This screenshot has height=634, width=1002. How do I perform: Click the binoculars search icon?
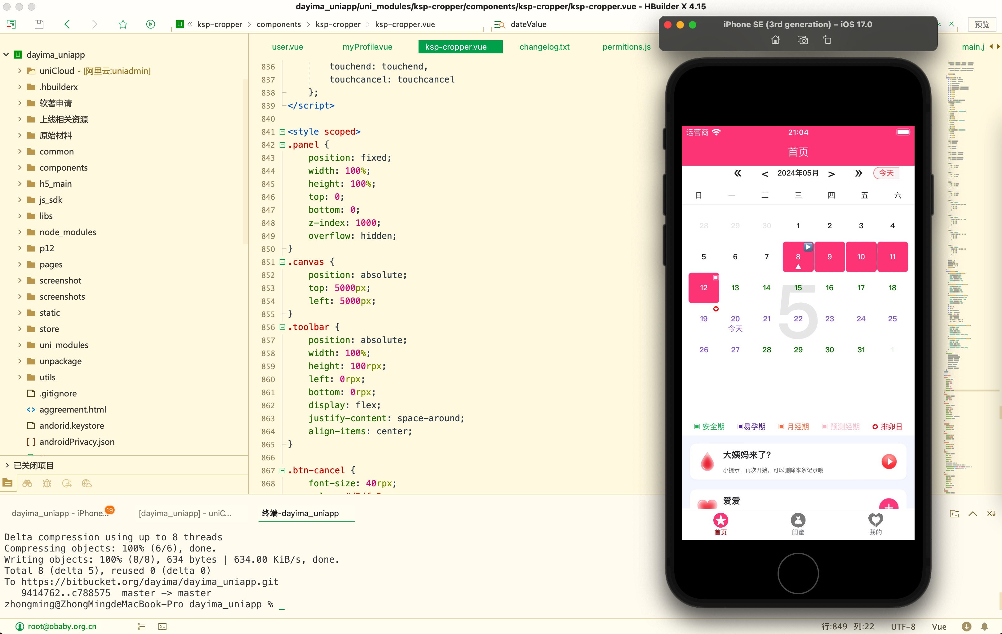(x=28, y=483)
